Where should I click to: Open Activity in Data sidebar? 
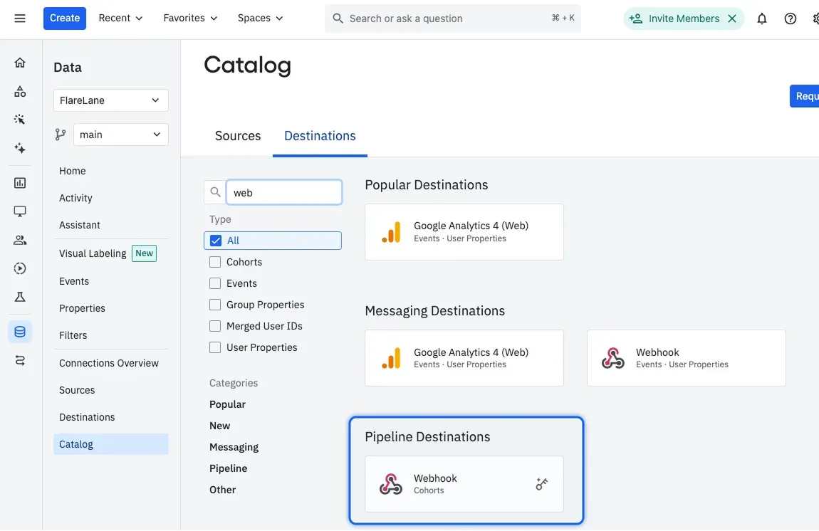pyautogui.click(x=75, y=198)
